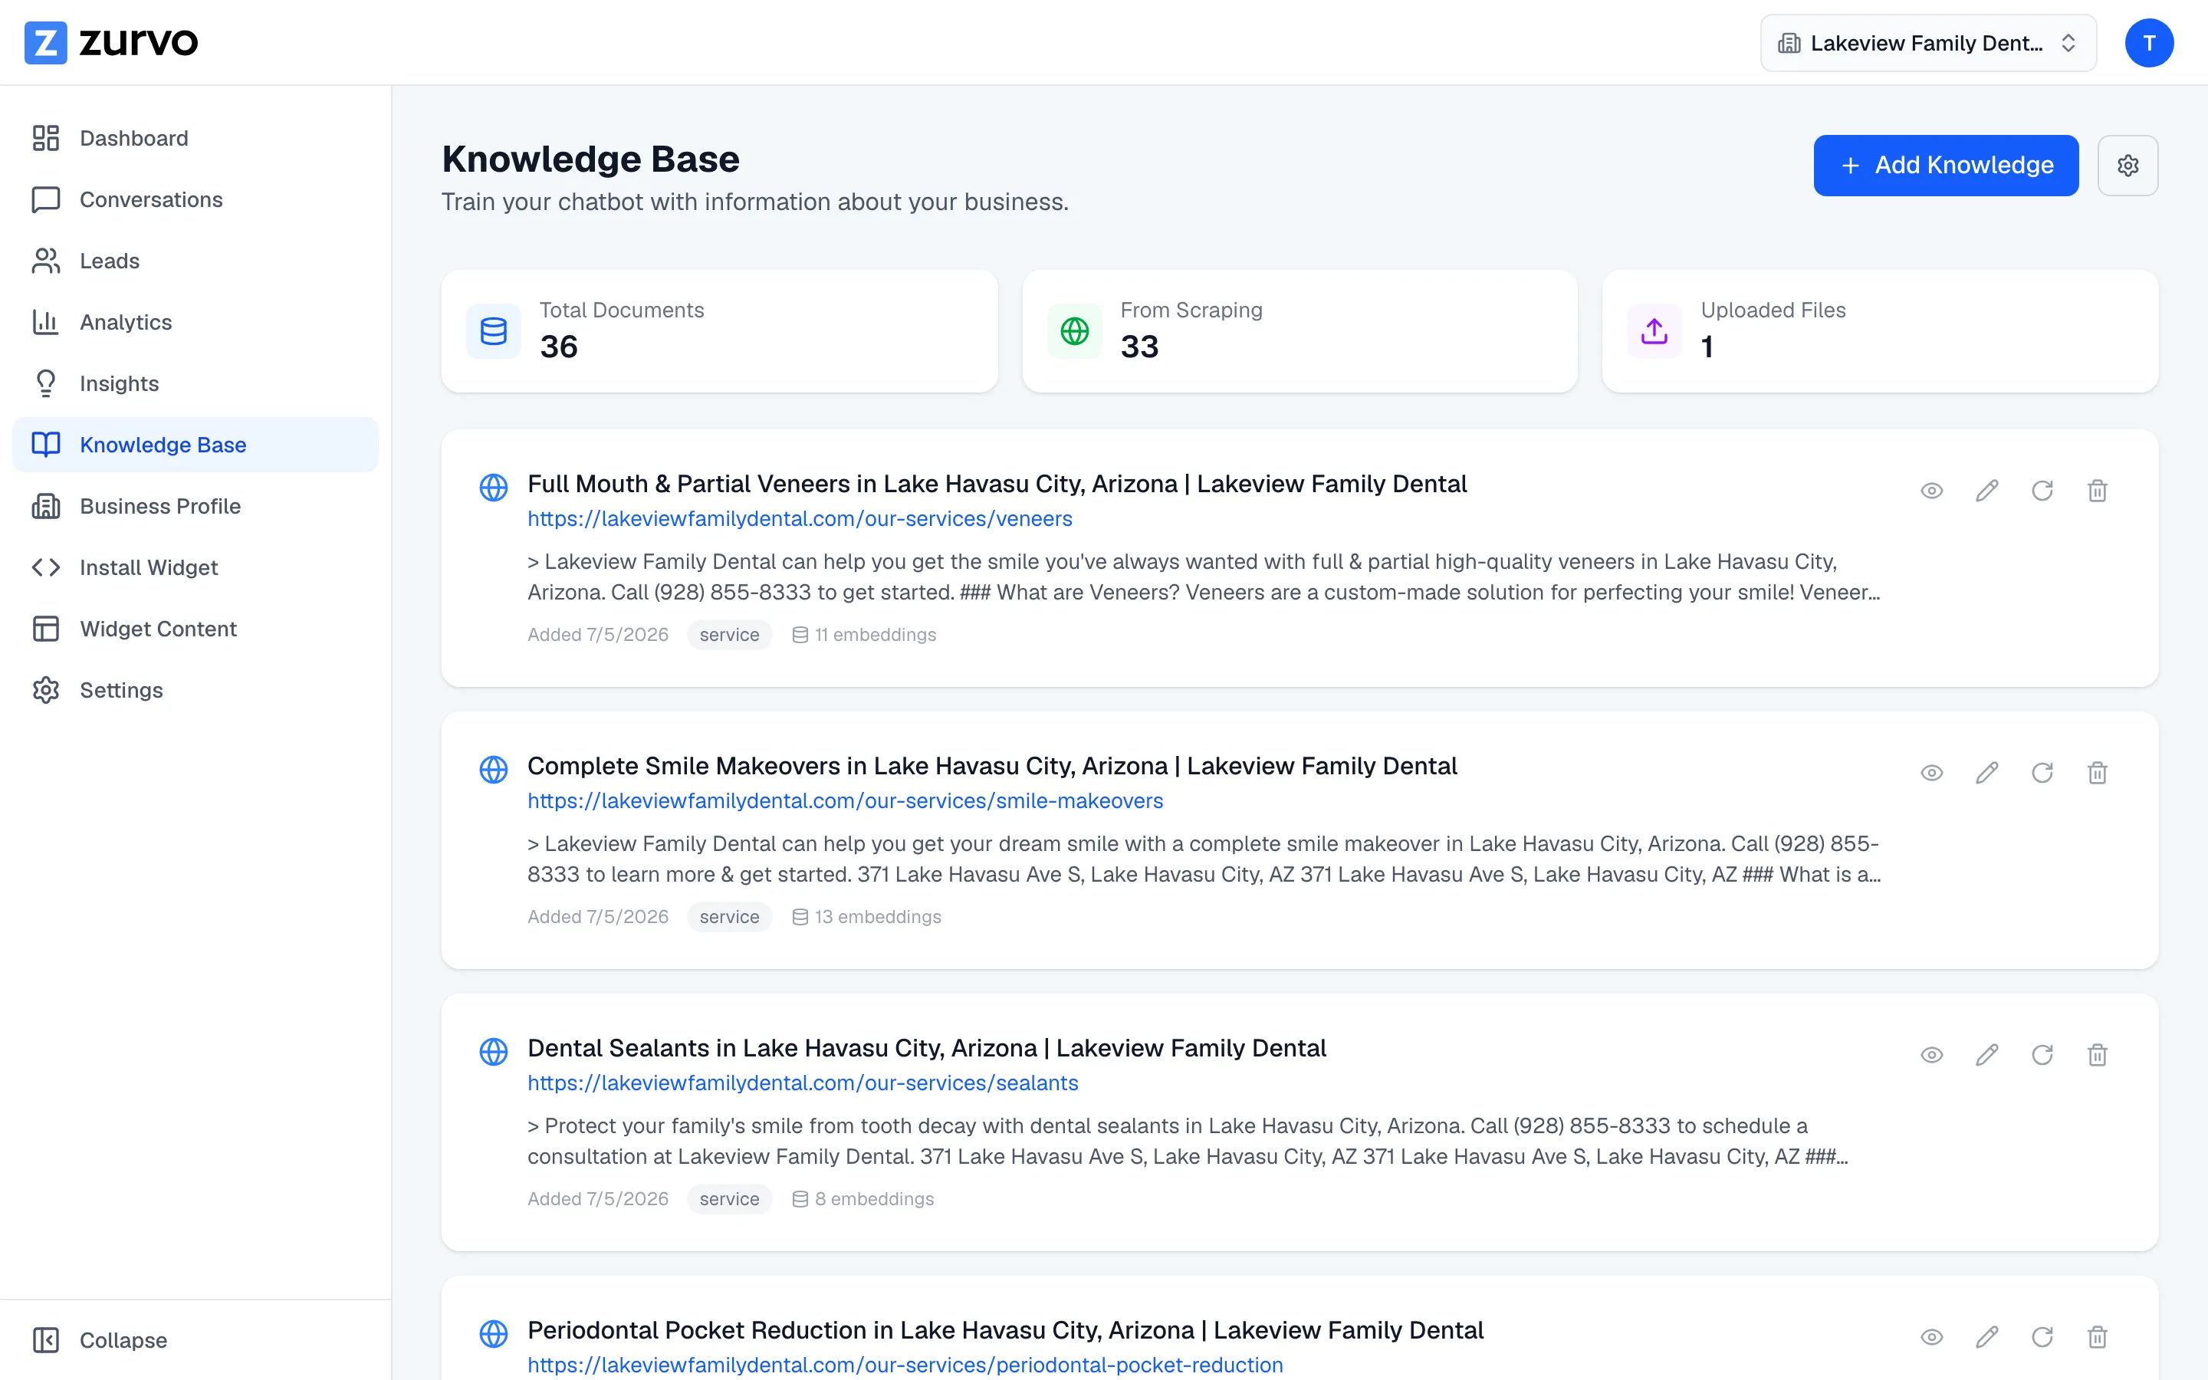
Task: Delete the Smile Makeovers document
Action: point(2098,773)
